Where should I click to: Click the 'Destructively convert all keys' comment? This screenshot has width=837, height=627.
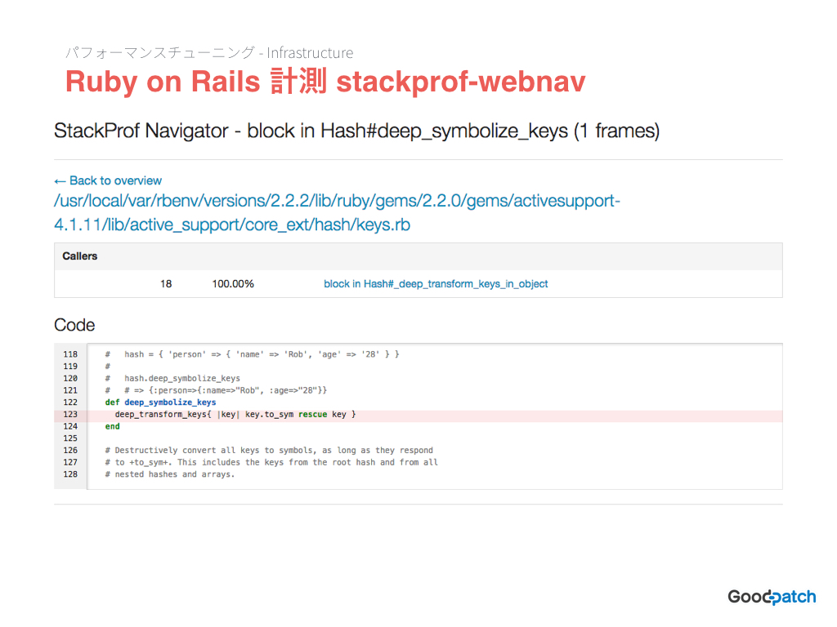pos(269,451)
